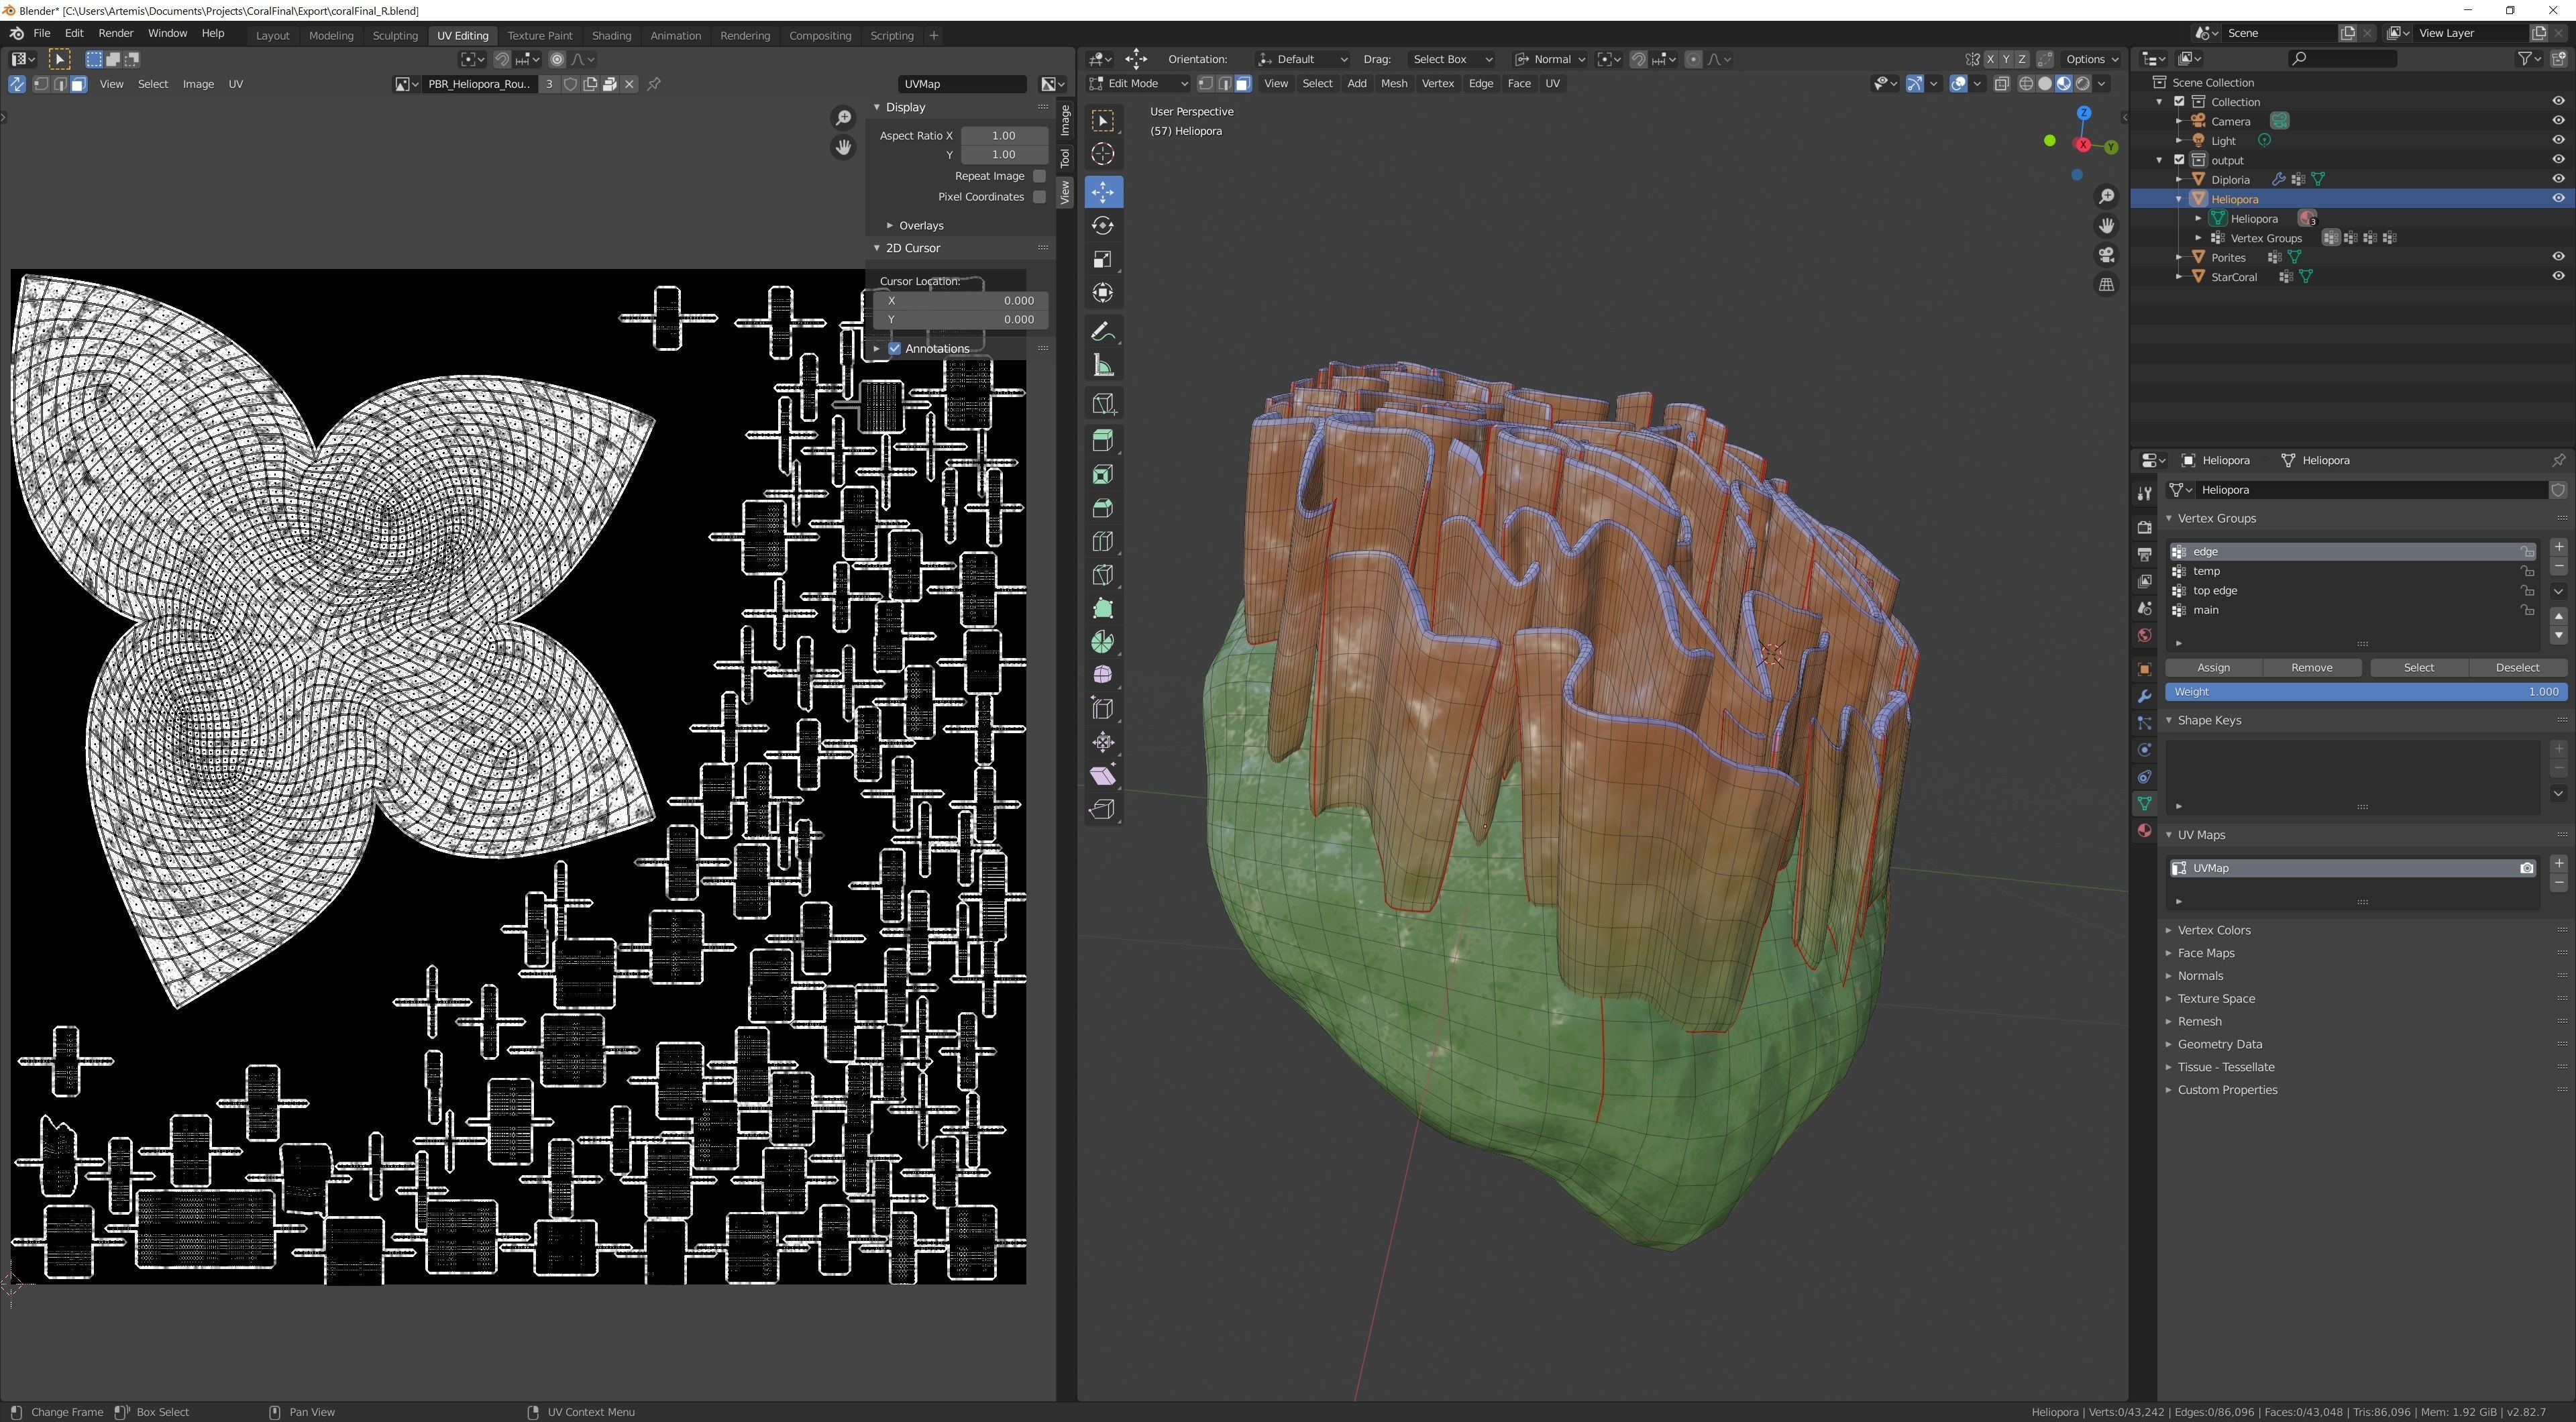Switch to the Sculpting workspace tab
The image size is (2576, 1422).
pos(395,35)
